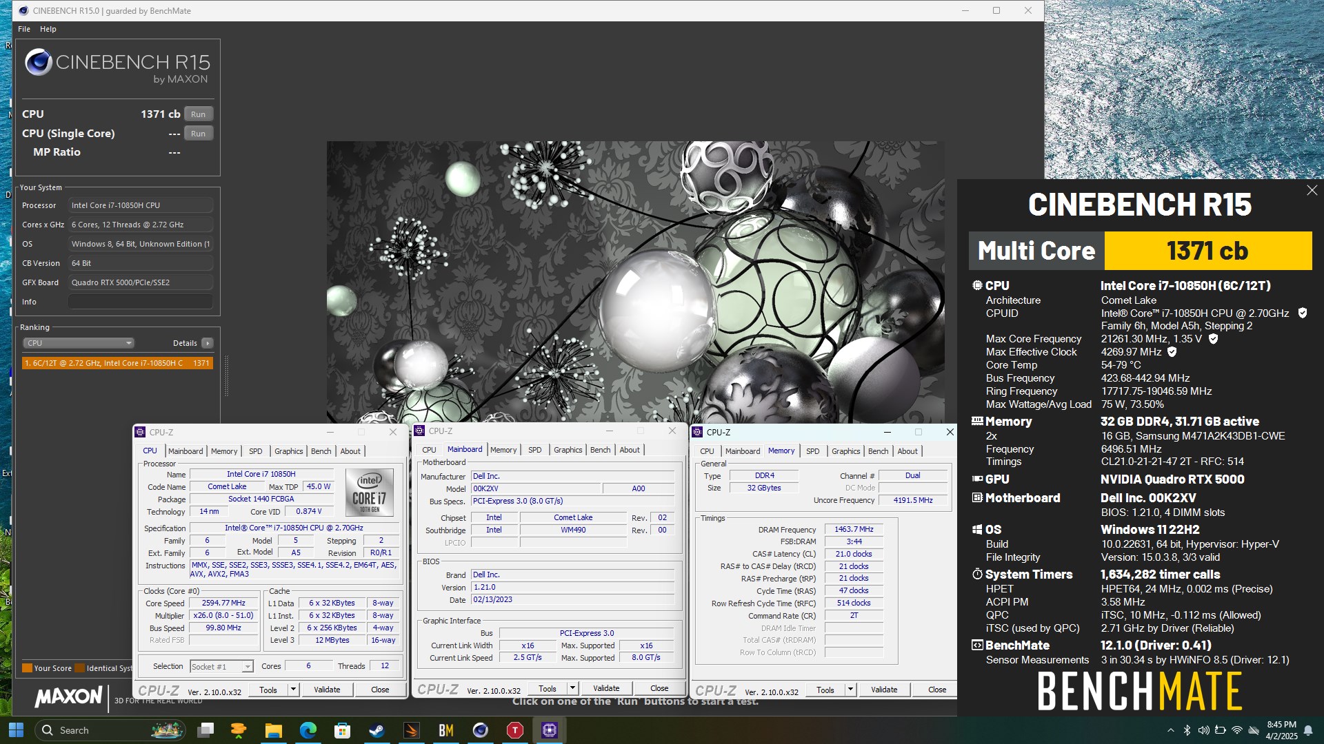1324x744 pixels.
Task: Open Memory tab in middle CPU-Z window
Action: [x=503, y=450]
